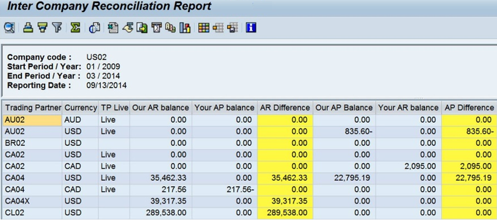The height and width of the screenshot is (220, 497).
Task: Export to spreadsheet icon
Action: [113, 28]
